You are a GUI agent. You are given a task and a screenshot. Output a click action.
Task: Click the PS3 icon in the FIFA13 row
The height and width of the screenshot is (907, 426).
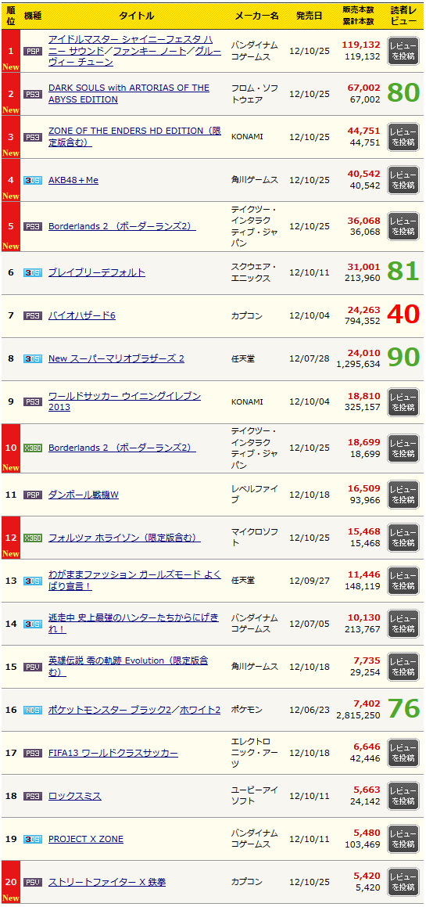click(x=33, y=753)
